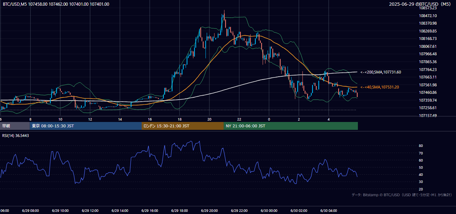Screen dimensions: 456x214
Task: Select midnight hour tick 0 under price chart
Action: 269,119
